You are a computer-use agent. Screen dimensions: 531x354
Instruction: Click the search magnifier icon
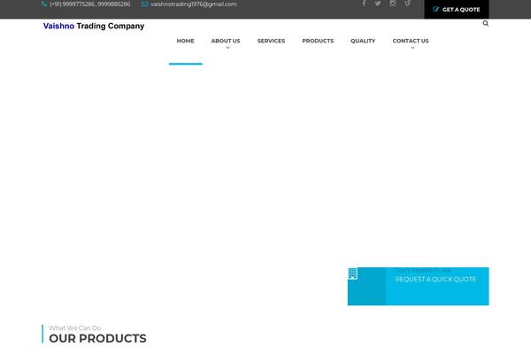coord(486,23)
